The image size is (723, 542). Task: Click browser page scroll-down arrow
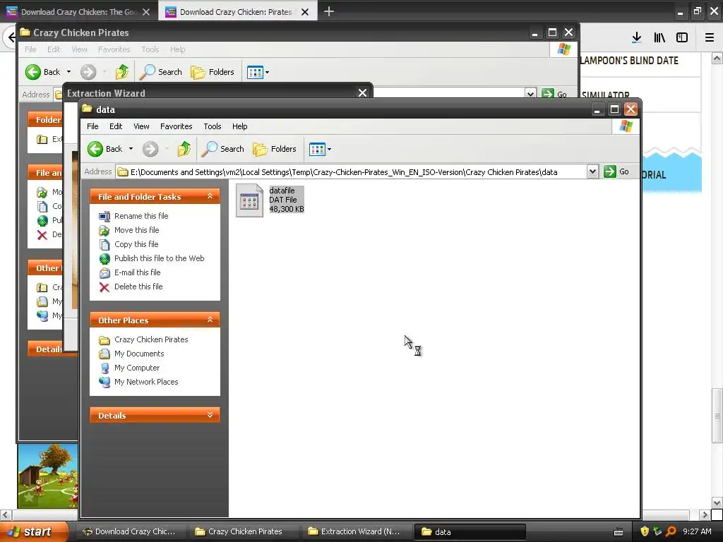[x=717, y=502]
